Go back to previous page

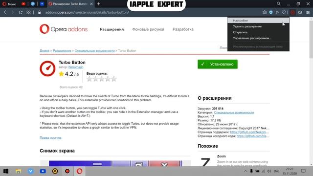click(5, 12)
